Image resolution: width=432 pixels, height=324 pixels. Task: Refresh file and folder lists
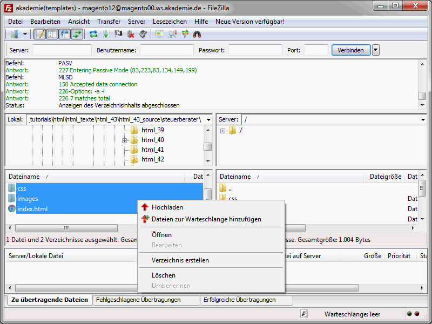[x=93, y=34]
